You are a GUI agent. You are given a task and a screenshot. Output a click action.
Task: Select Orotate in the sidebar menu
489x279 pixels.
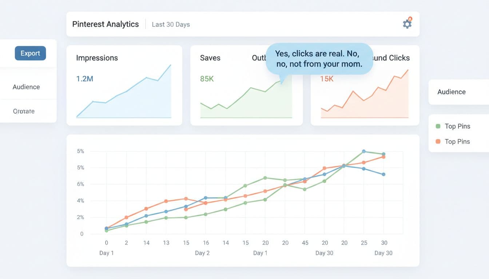tap(23, 111)
